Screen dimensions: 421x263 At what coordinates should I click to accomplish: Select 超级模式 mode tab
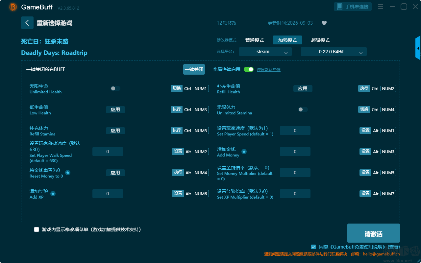pos(320,40)
